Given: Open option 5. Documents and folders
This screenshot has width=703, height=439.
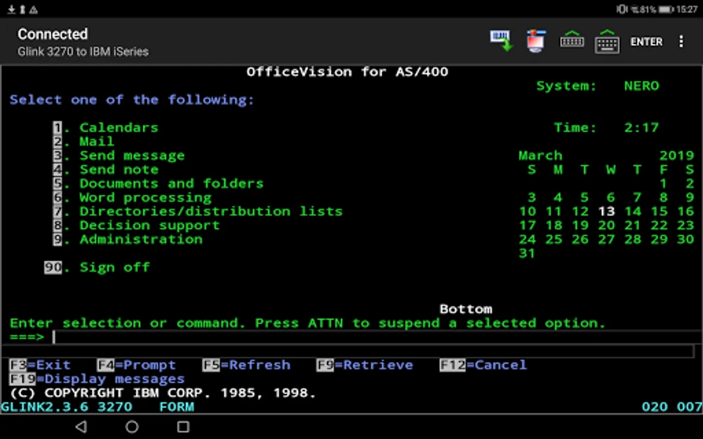Looking at the screenshot, I should click(x=158, y=184).
